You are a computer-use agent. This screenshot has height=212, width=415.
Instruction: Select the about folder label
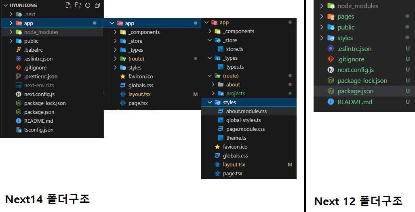[x=233, y=84]
